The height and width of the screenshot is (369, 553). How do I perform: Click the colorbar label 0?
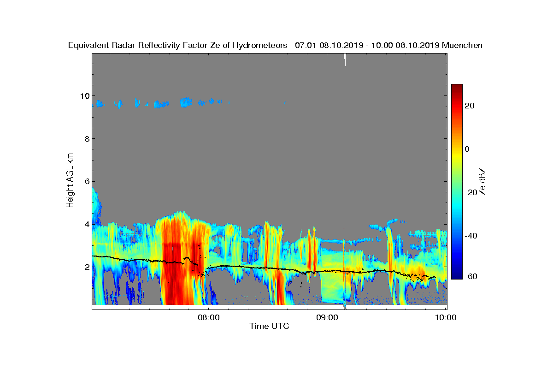tap(467, 149)
